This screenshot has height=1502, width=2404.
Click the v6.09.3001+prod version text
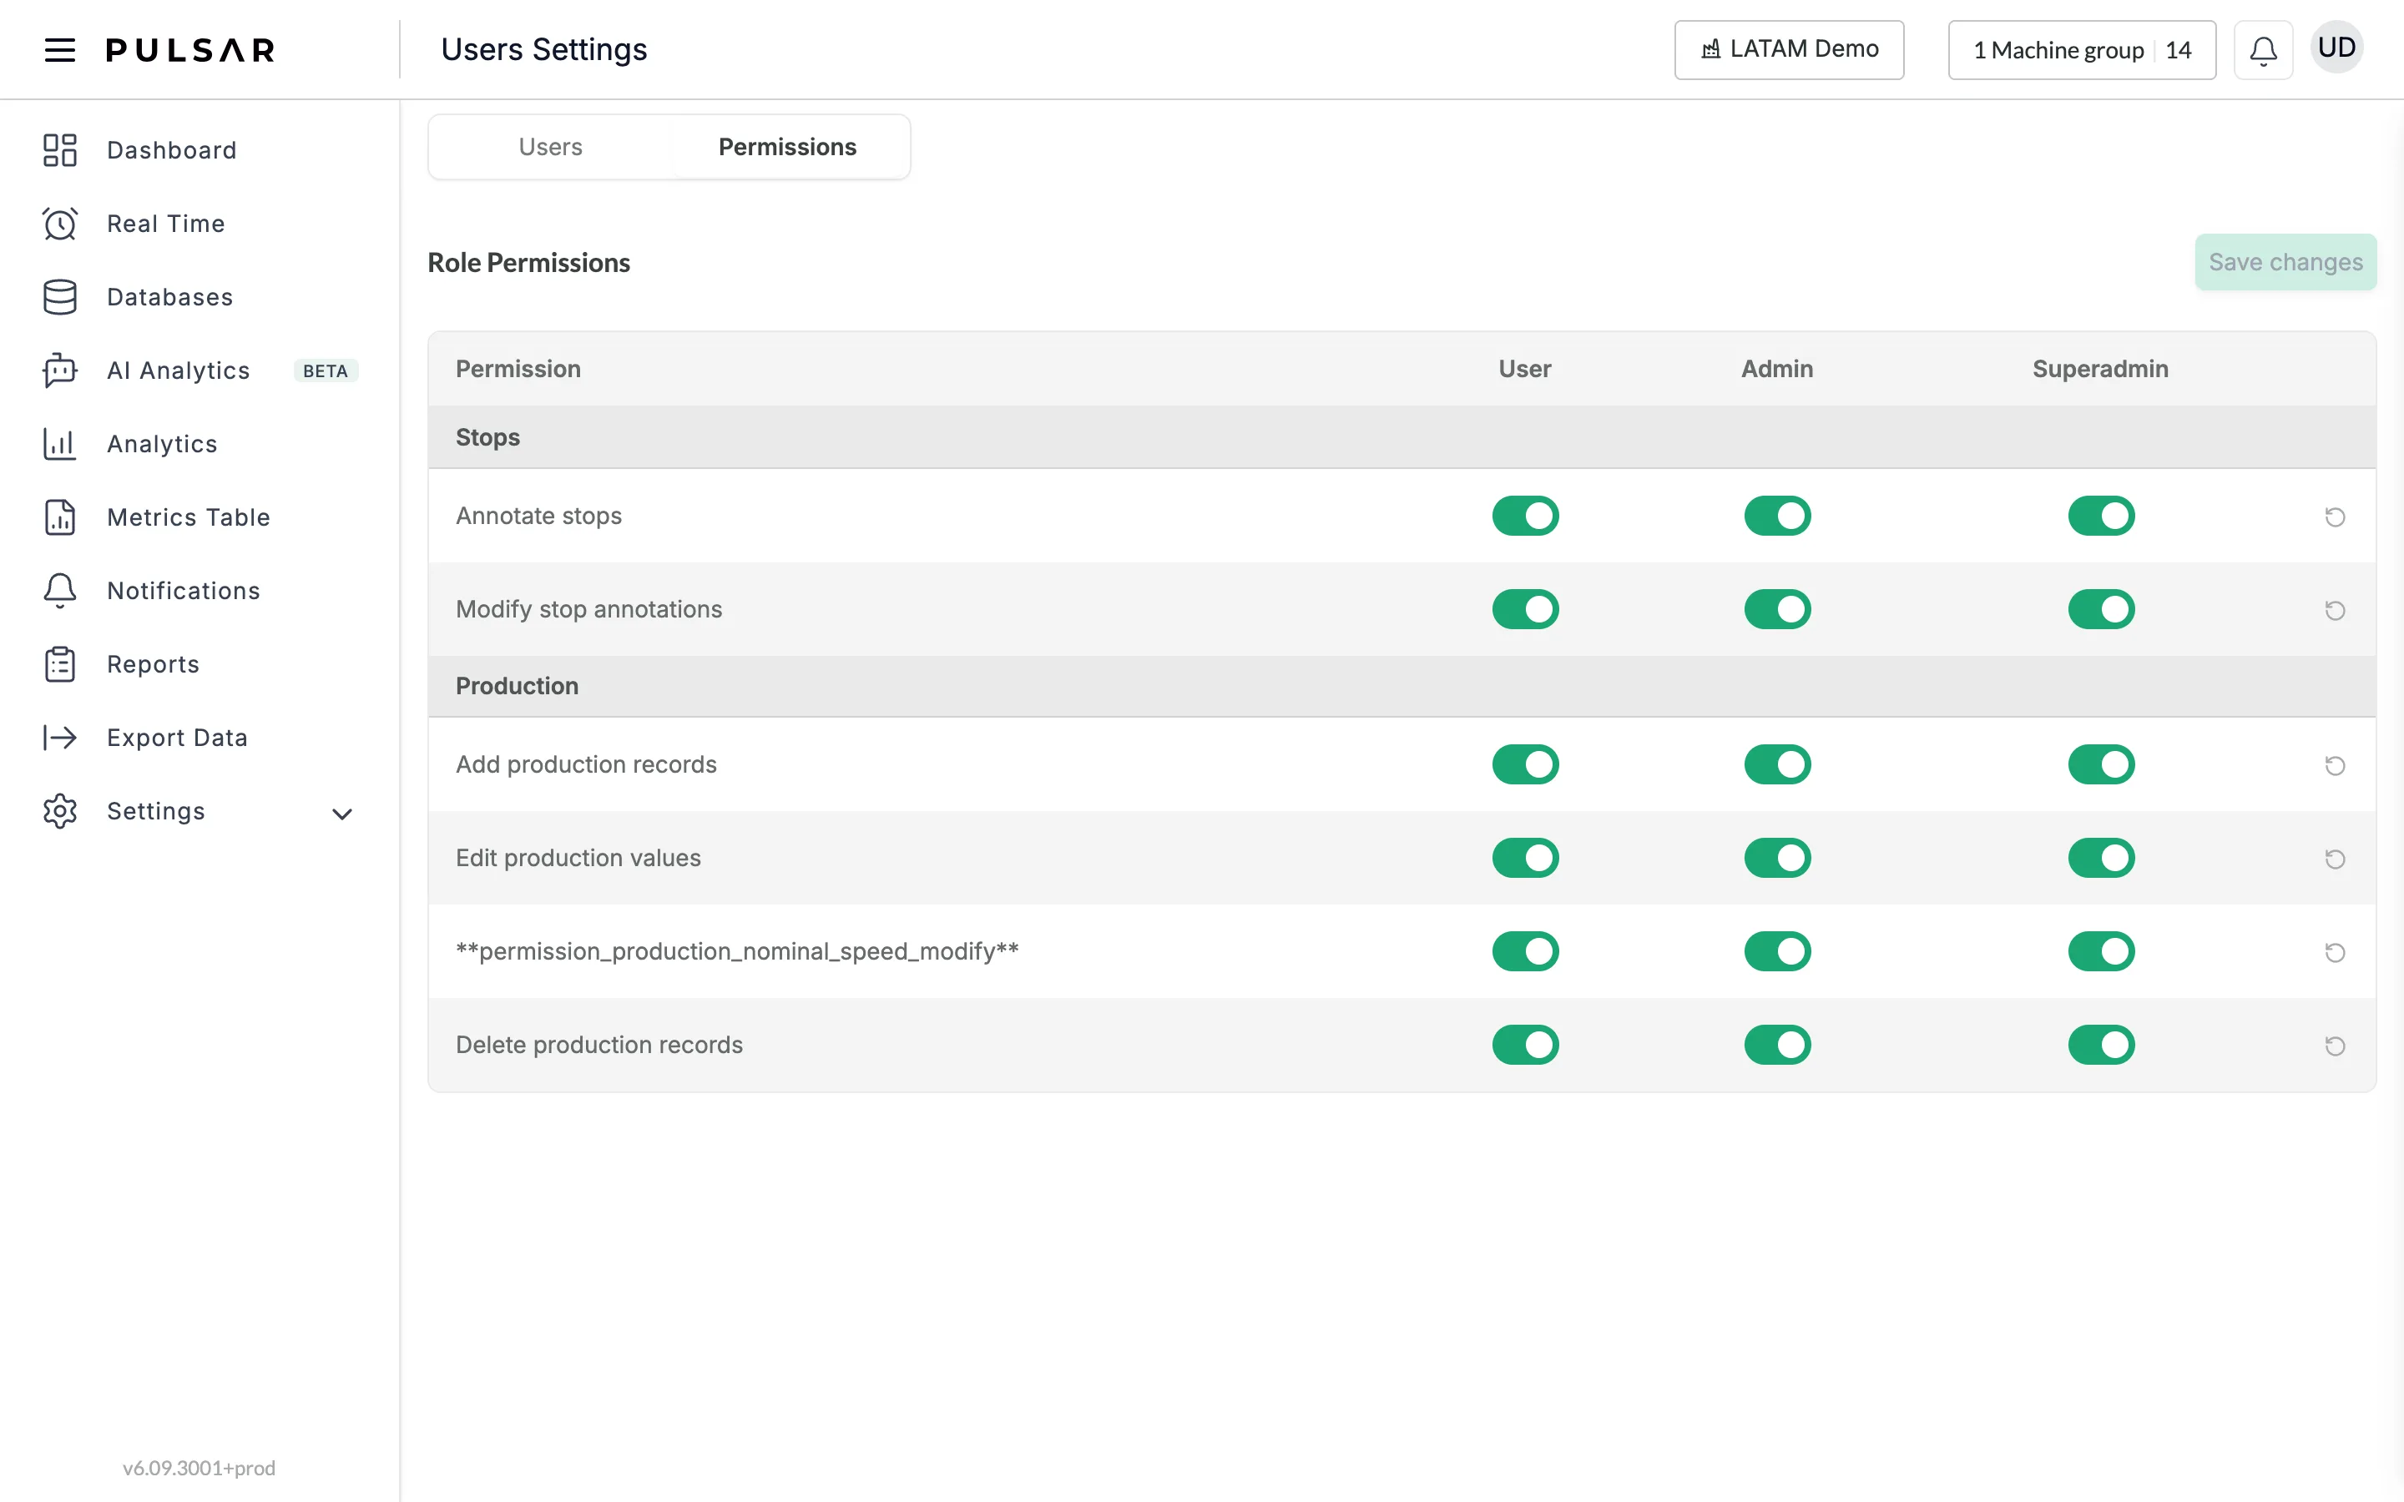tap(199, 1469)
